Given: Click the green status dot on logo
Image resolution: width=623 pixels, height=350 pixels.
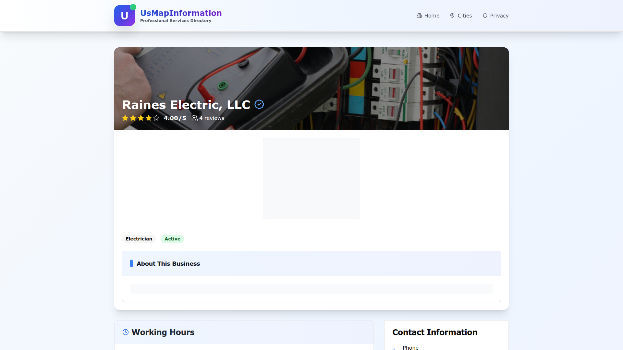Looking at the screenshot, I should point(133,7).
